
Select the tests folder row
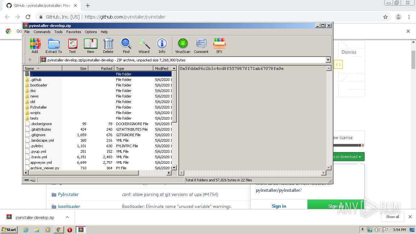(97, 118)
